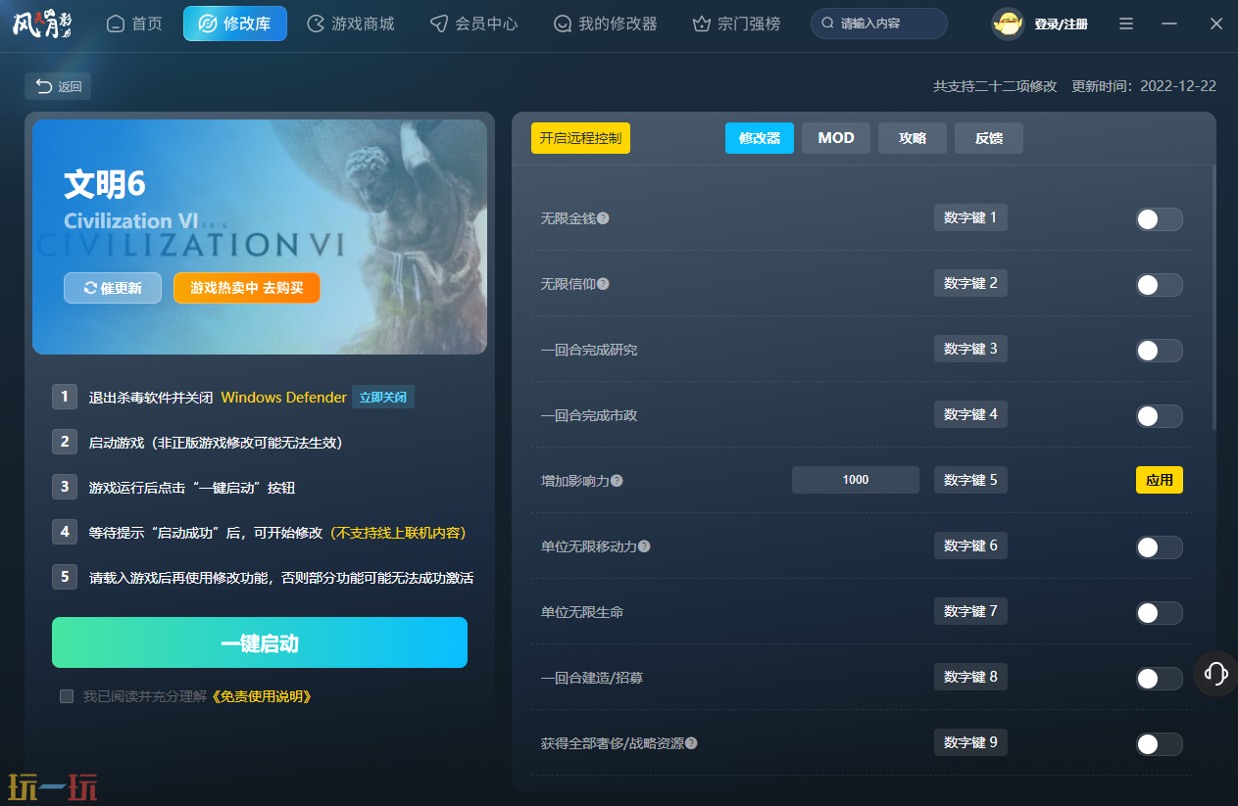Click 开启远程控制 button

[580, 138]
